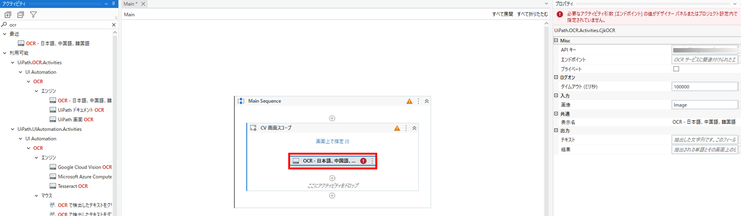Collapse the 出力 property section
The image size is (741, 216).
556,130
